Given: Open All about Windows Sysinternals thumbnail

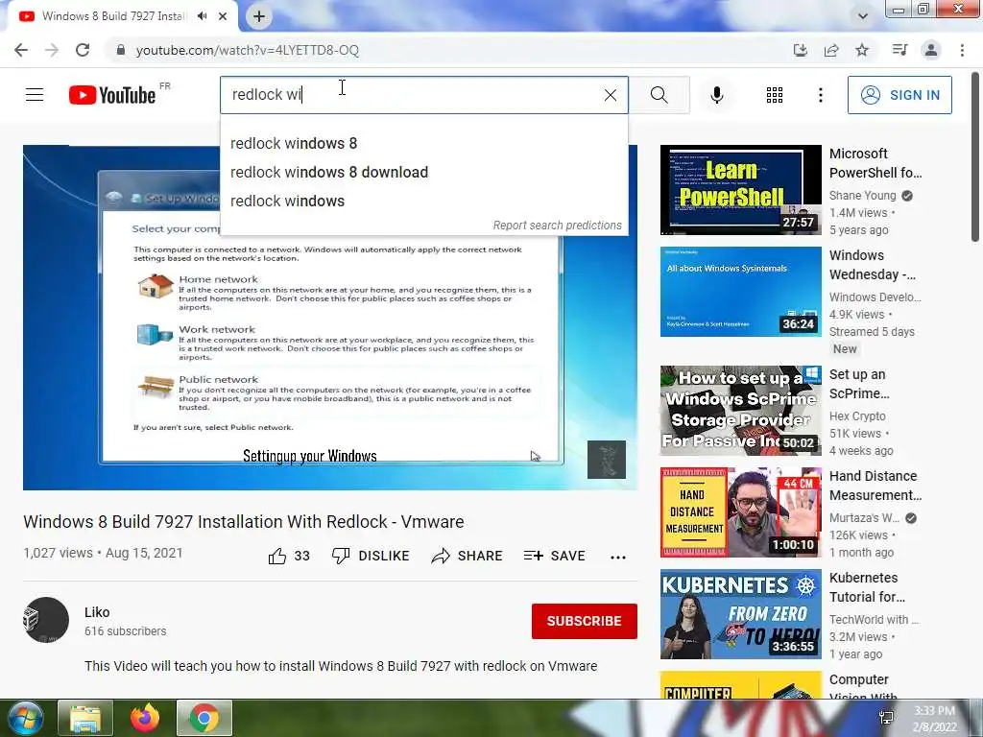Looking at the screenshot, I should [740, 292].
